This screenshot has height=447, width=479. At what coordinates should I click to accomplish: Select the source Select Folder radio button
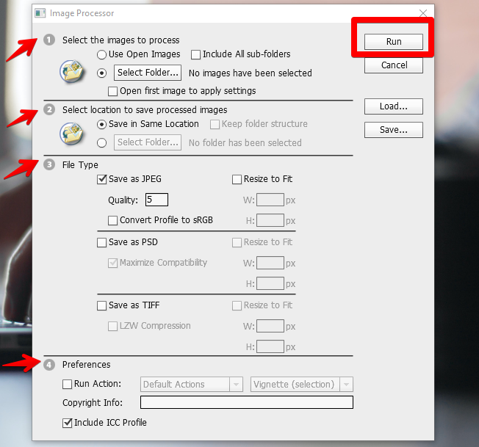pos(101,73)
